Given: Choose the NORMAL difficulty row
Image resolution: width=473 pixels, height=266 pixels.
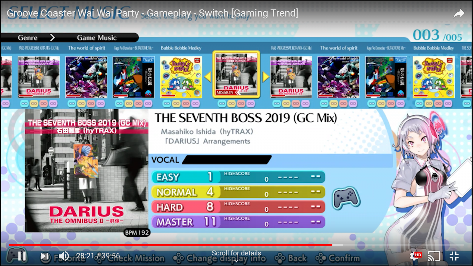Looking at the screenshot, I should pos(238,192).
